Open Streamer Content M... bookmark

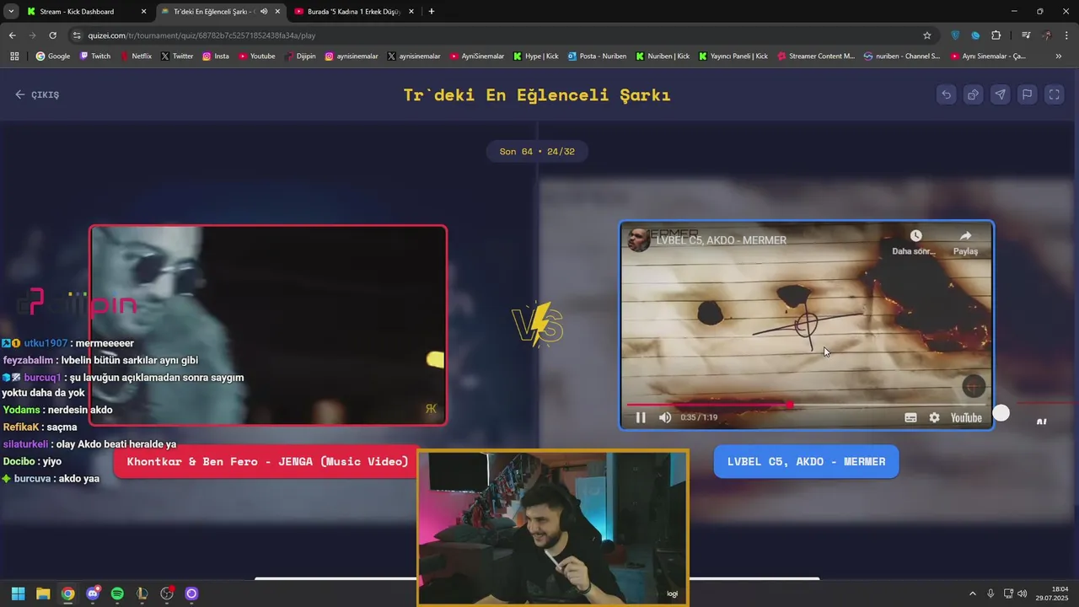815,56
